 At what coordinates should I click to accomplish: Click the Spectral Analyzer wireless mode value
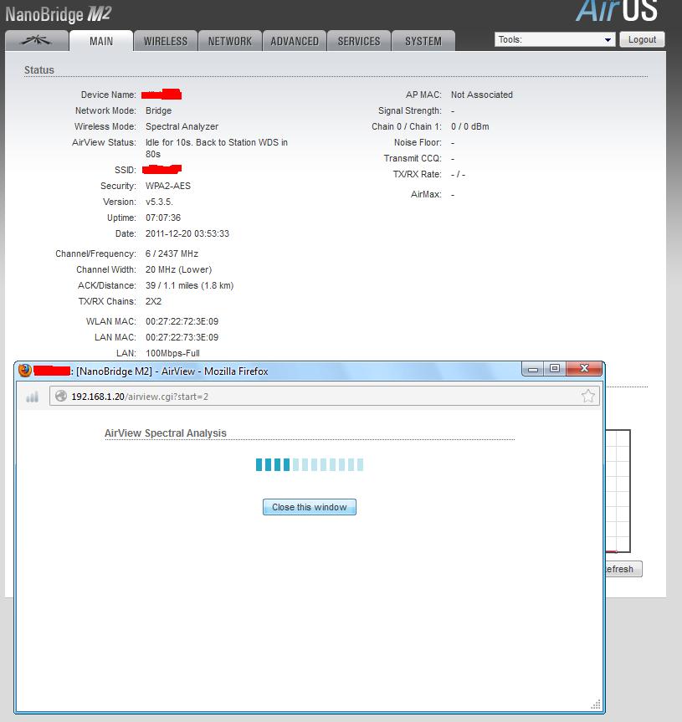182,126
